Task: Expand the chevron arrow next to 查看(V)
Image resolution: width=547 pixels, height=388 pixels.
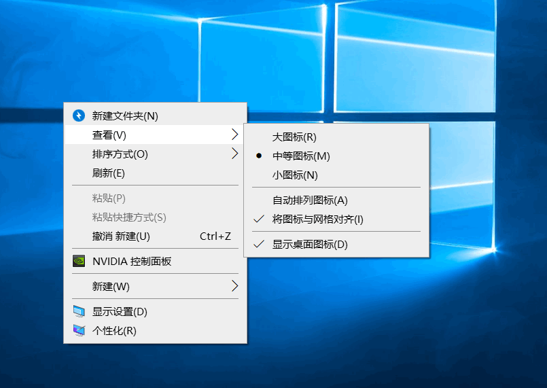Action: click(235, 135)
